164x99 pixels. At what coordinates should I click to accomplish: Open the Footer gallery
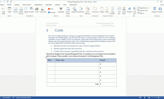pos(107,11)
